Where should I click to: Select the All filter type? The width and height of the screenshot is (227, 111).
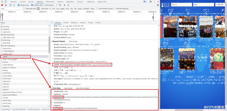click(x=38, y=9)
